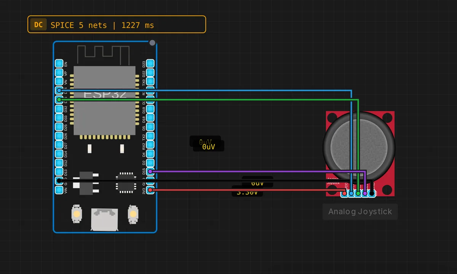Screen dimensions: 457x274
Task: Click the 0uV voltage probe label
Action: coord(208,146)
